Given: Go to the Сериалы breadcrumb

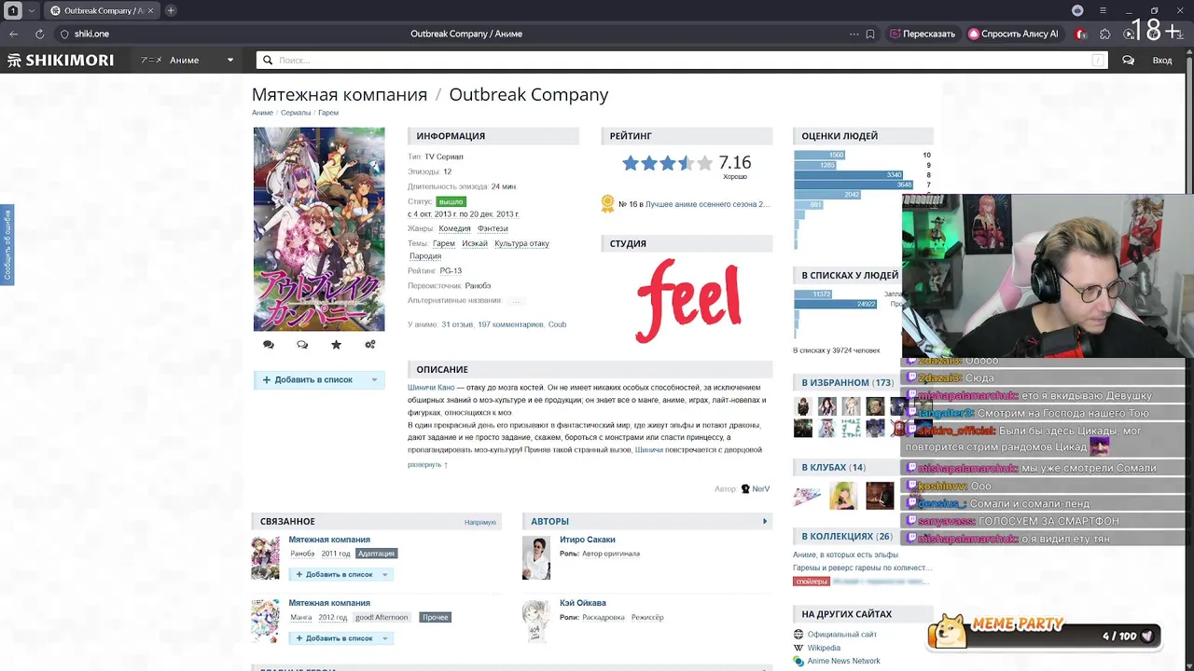Looking at the screenshot, I should [x=296, y=113].
